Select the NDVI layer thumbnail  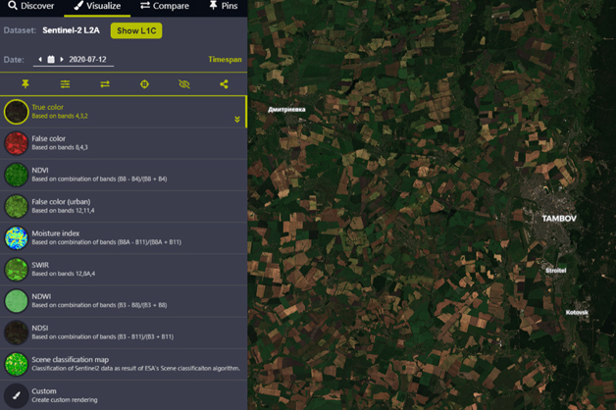(x=16, y=175)
